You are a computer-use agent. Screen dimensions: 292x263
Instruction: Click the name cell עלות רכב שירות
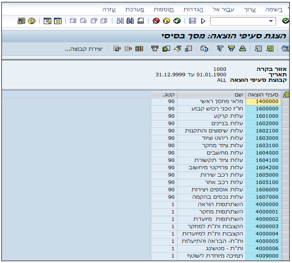tap(211, 175)
